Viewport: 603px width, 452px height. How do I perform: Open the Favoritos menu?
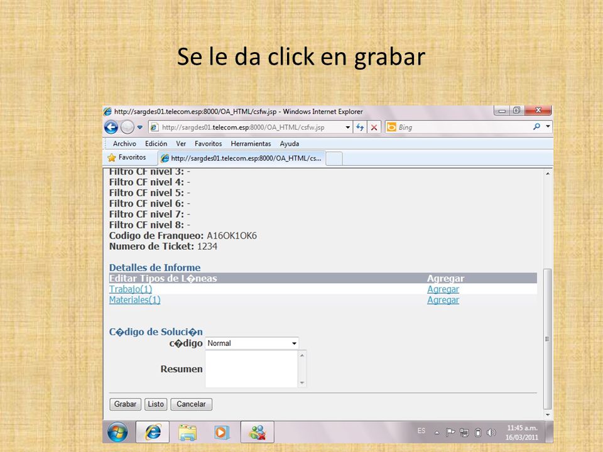tap(208, 143)
